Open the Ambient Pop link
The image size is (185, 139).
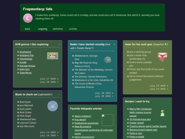[27, 55]
